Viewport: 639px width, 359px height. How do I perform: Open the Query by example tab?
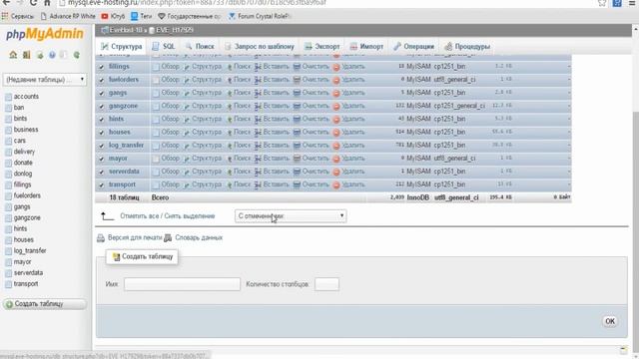(x=260, y=47)
